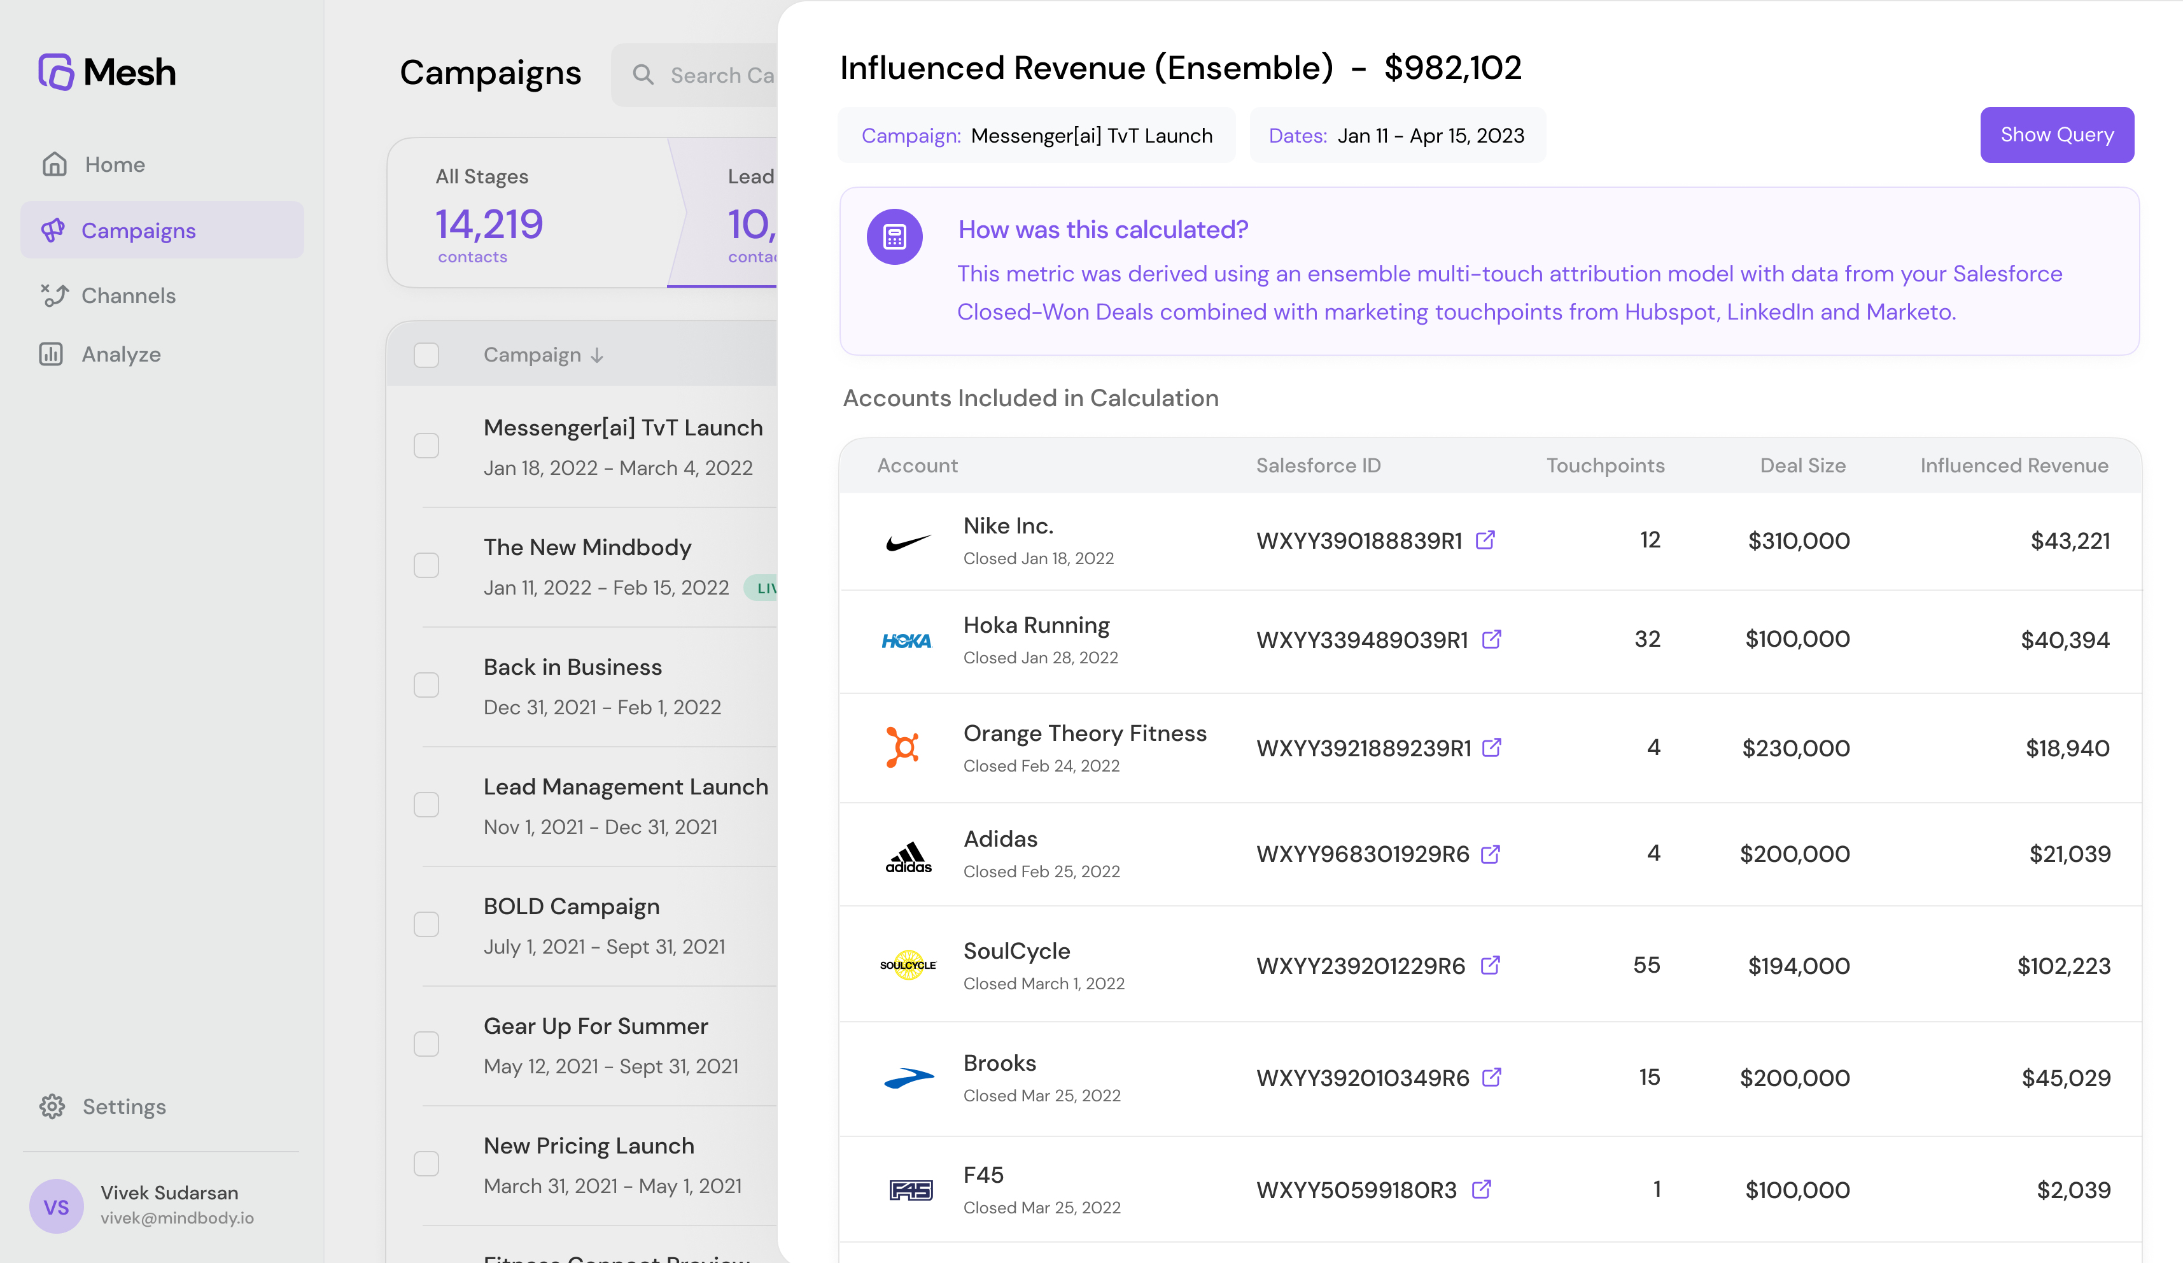Go to Channels in sidebar
2183x1263 pixels.
(x=128, y=295)
